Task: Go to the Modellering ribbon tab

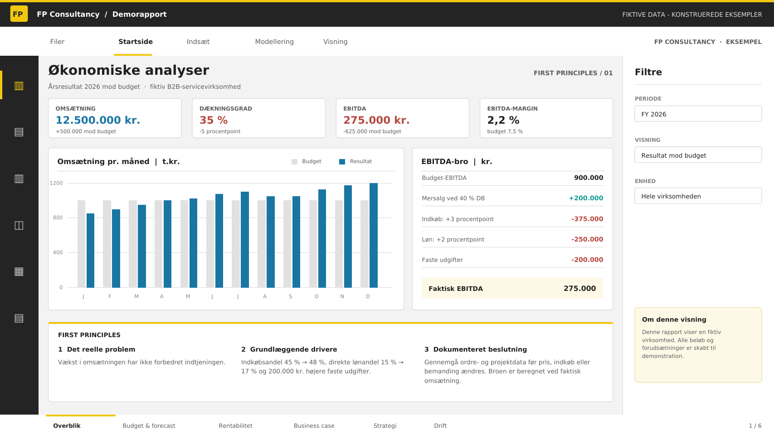Action: (274, 42)
